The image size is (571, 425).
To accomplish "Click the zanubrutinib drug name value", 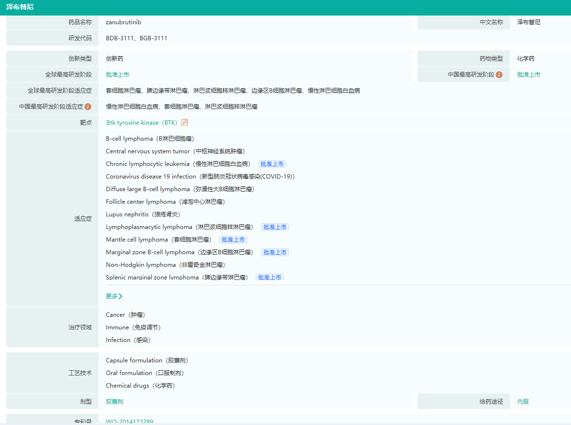I will [124, 22].
